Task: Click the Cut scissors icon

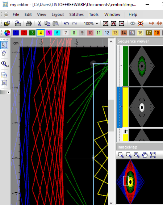Action: pos(39,24)
